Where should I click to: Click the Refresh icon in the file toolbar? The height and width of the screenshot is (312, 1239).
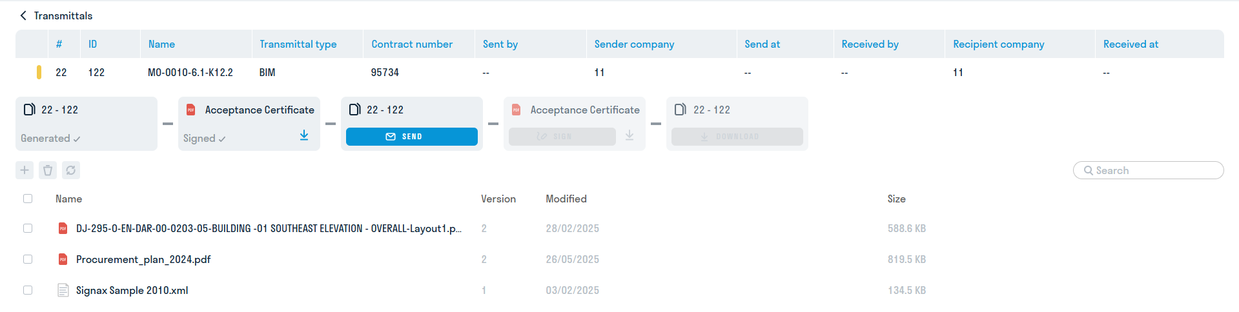tap(71, 170)
